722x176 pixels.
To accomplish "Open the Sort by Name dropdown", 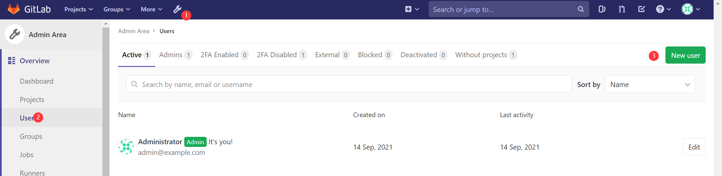I will [x=650, y=85].
